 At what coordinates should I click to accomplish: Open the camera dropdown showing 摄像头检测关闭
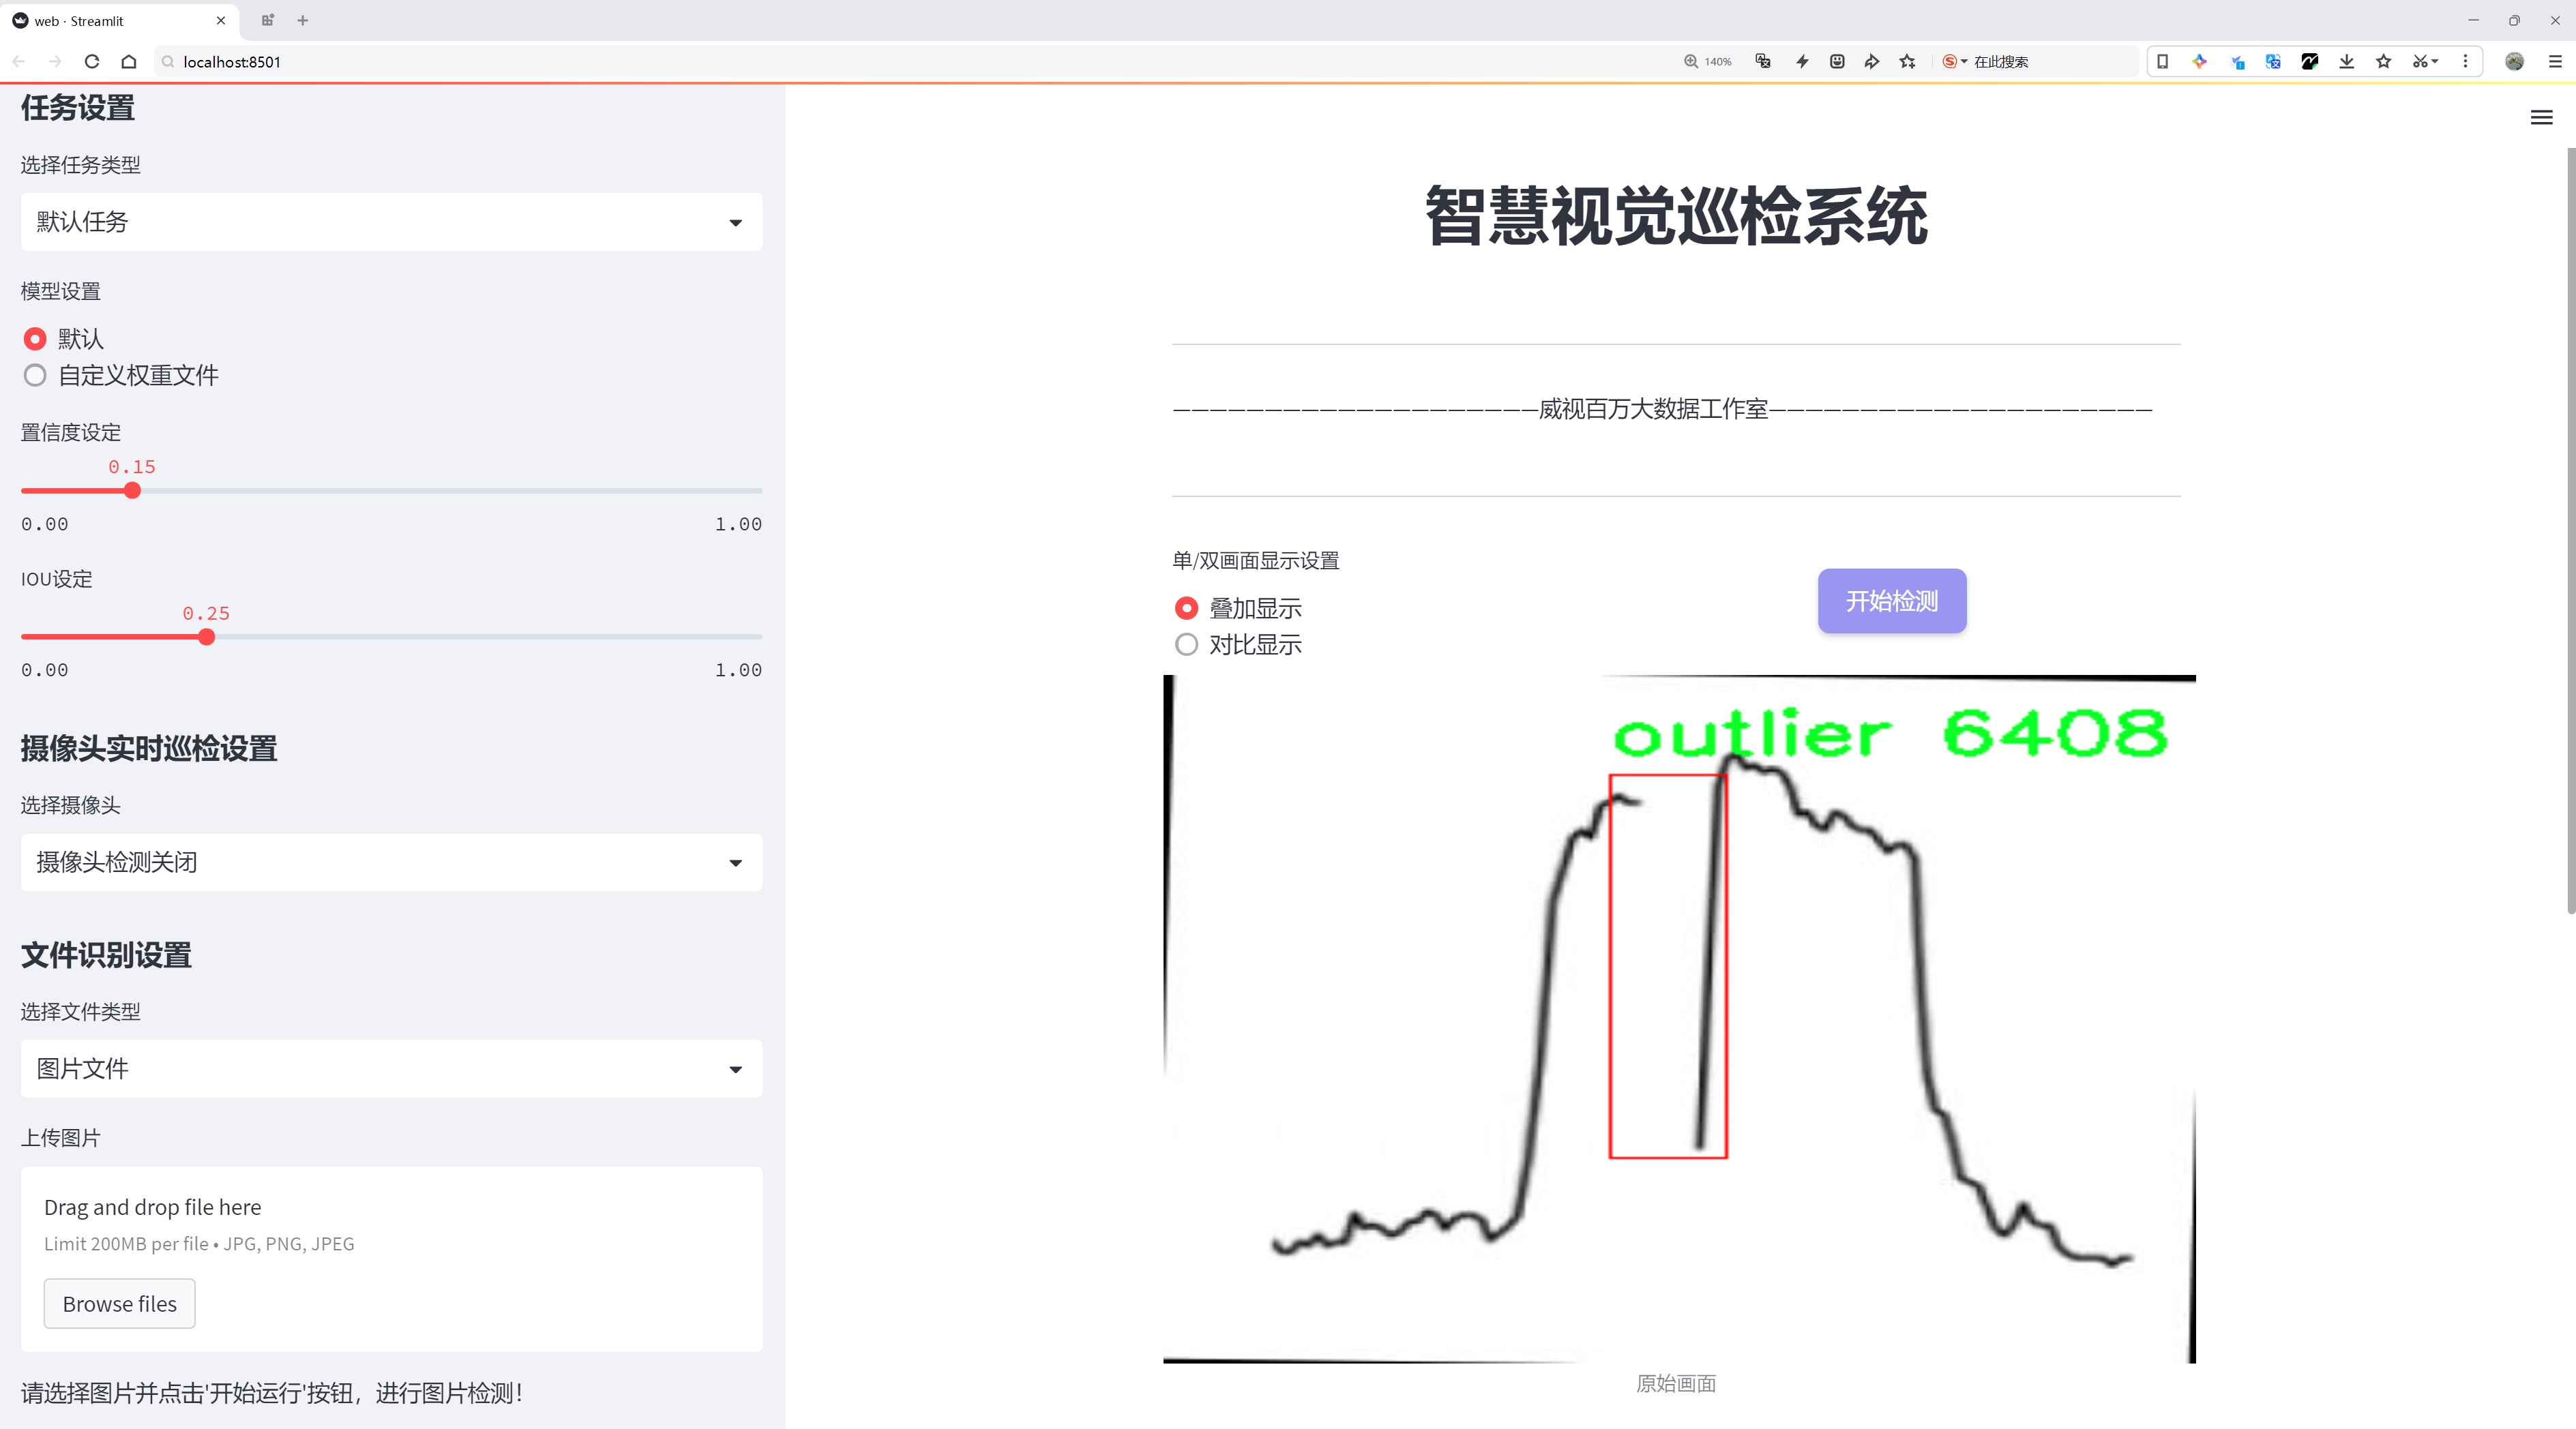[x=391, y=862]
